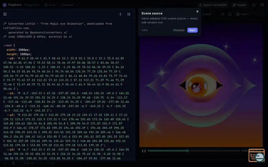Viewport: 268px width, 167px height.
Task: Click the magic eye animation preview
Action: (201, 85)
